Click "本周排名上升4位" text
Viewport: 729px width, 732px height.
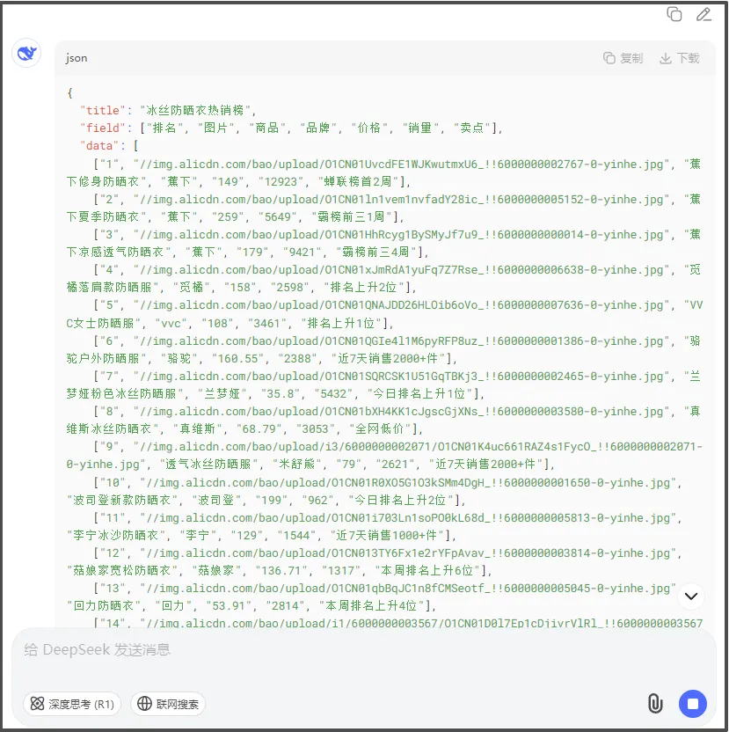[x=372, y=606]
